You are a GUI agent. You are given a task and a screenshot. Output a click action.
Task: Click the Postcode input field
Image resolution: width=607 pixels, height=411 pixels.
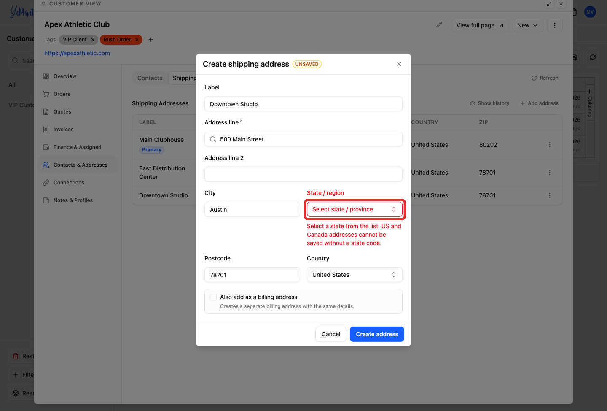[252, 275]
